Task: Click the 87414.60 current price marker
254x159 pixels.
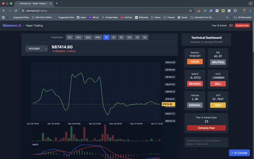Action: [168, 104]
